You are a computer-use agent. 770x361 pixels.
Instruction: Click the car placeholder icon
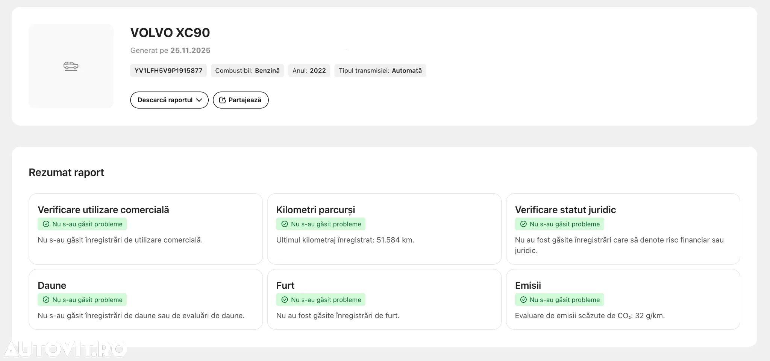[x=71, y=66]
